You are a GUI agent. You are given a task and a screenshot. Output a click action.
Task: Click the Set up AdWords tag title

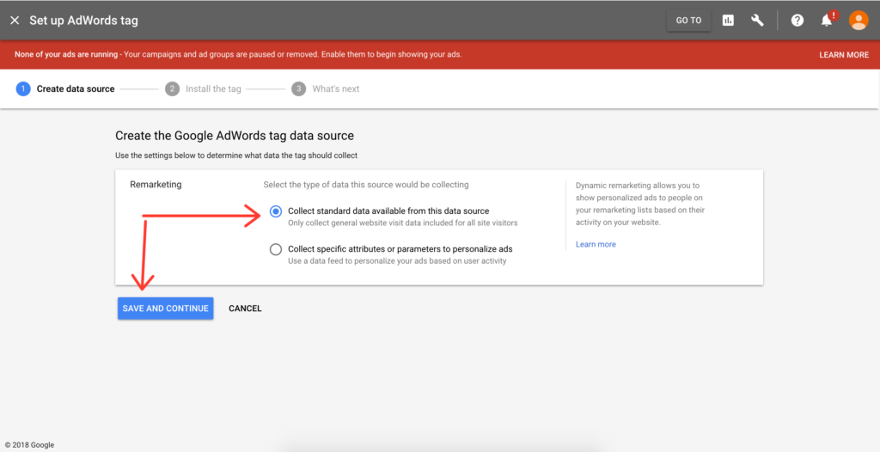click(83, 21)
